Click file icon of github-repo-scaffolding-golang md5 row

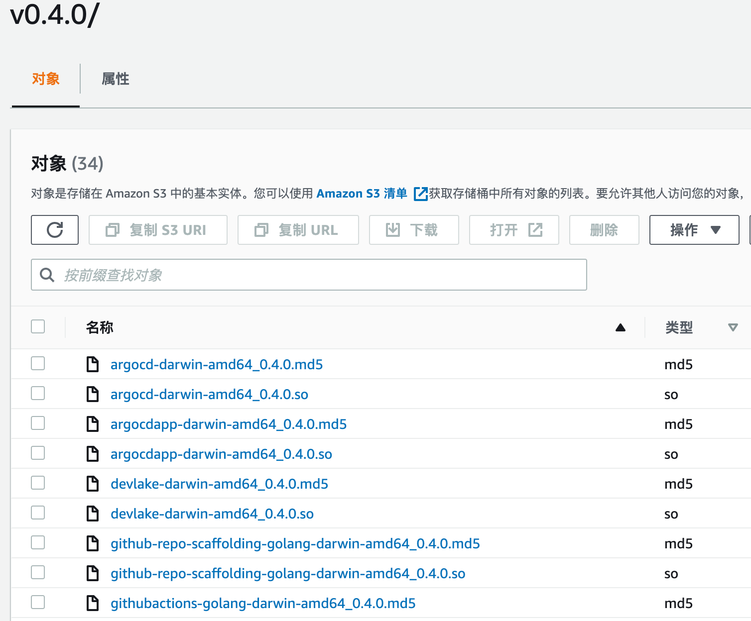[x=93, y=543]
